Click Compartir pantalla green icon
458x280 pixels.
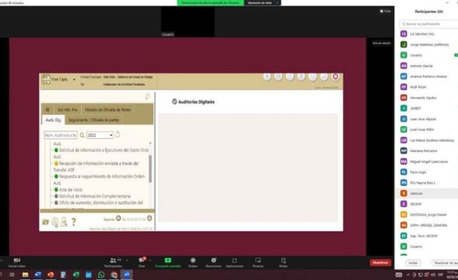click(x=168, y=260)
